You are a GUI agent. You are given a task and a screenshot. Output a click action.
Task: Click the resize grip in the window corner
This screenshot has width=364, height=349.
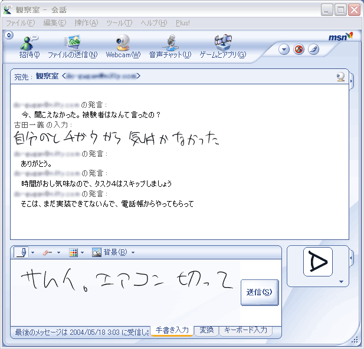355,340
